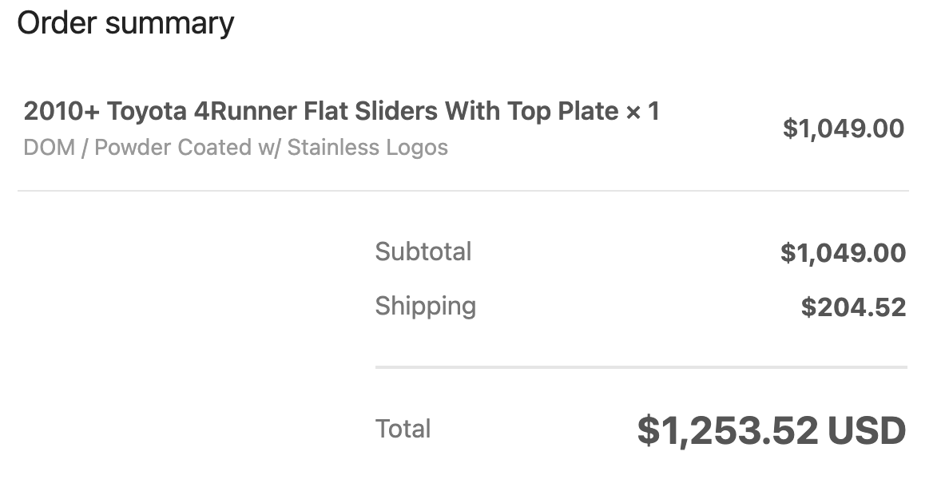Image resolution: width=949 pixels, height=495 pixels.
Task: Click the 2010+ year in product title
Action: click(x=62, y=111)
